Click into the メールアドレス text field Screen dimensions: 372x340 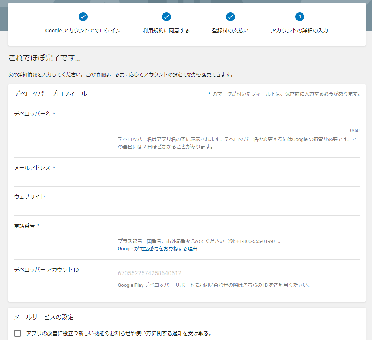tap(238, 173)
